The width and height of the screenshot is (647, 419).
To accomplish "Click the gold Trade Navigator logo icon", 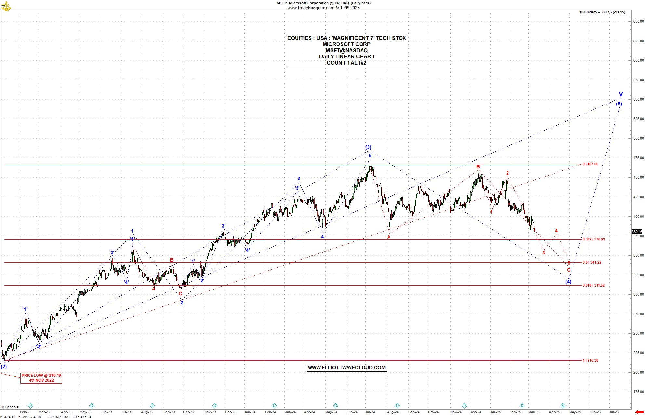I will pos(6,6).
